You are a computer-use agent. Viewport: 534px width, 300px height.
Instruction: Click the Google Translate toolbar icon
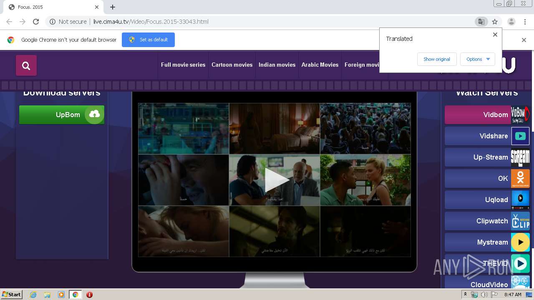481,22
